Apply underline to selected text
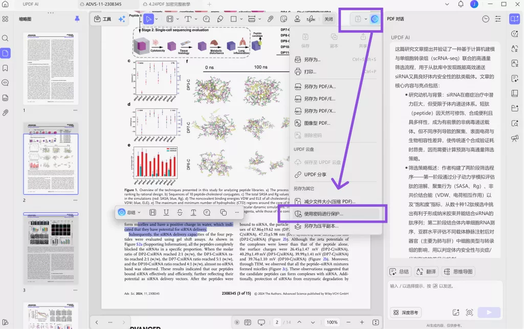This screenshot has width=524, height=329. pyautogui.click(x=166, y=213)
